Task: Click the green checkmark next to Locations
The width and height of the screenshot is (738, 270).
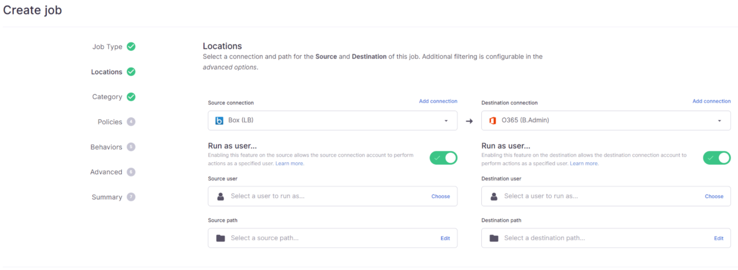Action: click(131, 71)
